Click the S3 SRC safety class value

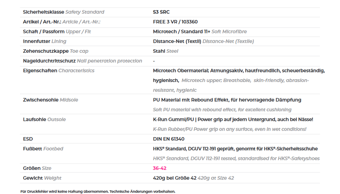coord(161,12)
